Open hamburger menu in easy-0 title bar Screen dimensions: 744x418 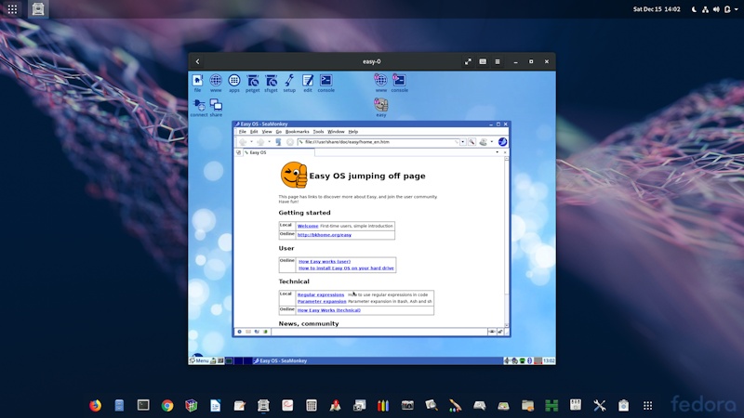pos(498,61)
